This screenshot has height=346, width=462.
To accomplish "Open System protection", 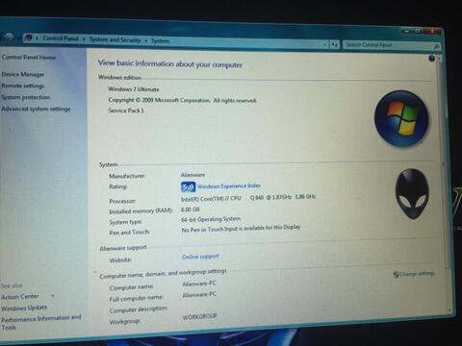I will pyautogui.click(x=26, y=97).
